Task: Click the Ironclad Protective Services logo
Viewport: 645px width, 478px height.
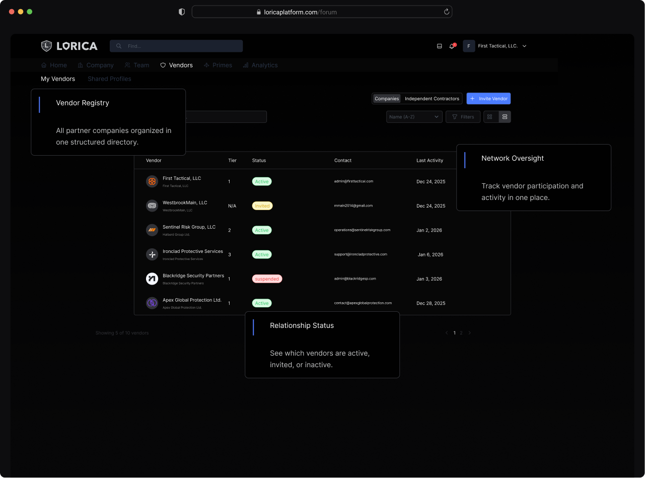Action: pyautogui.click(x=152, y=254)
